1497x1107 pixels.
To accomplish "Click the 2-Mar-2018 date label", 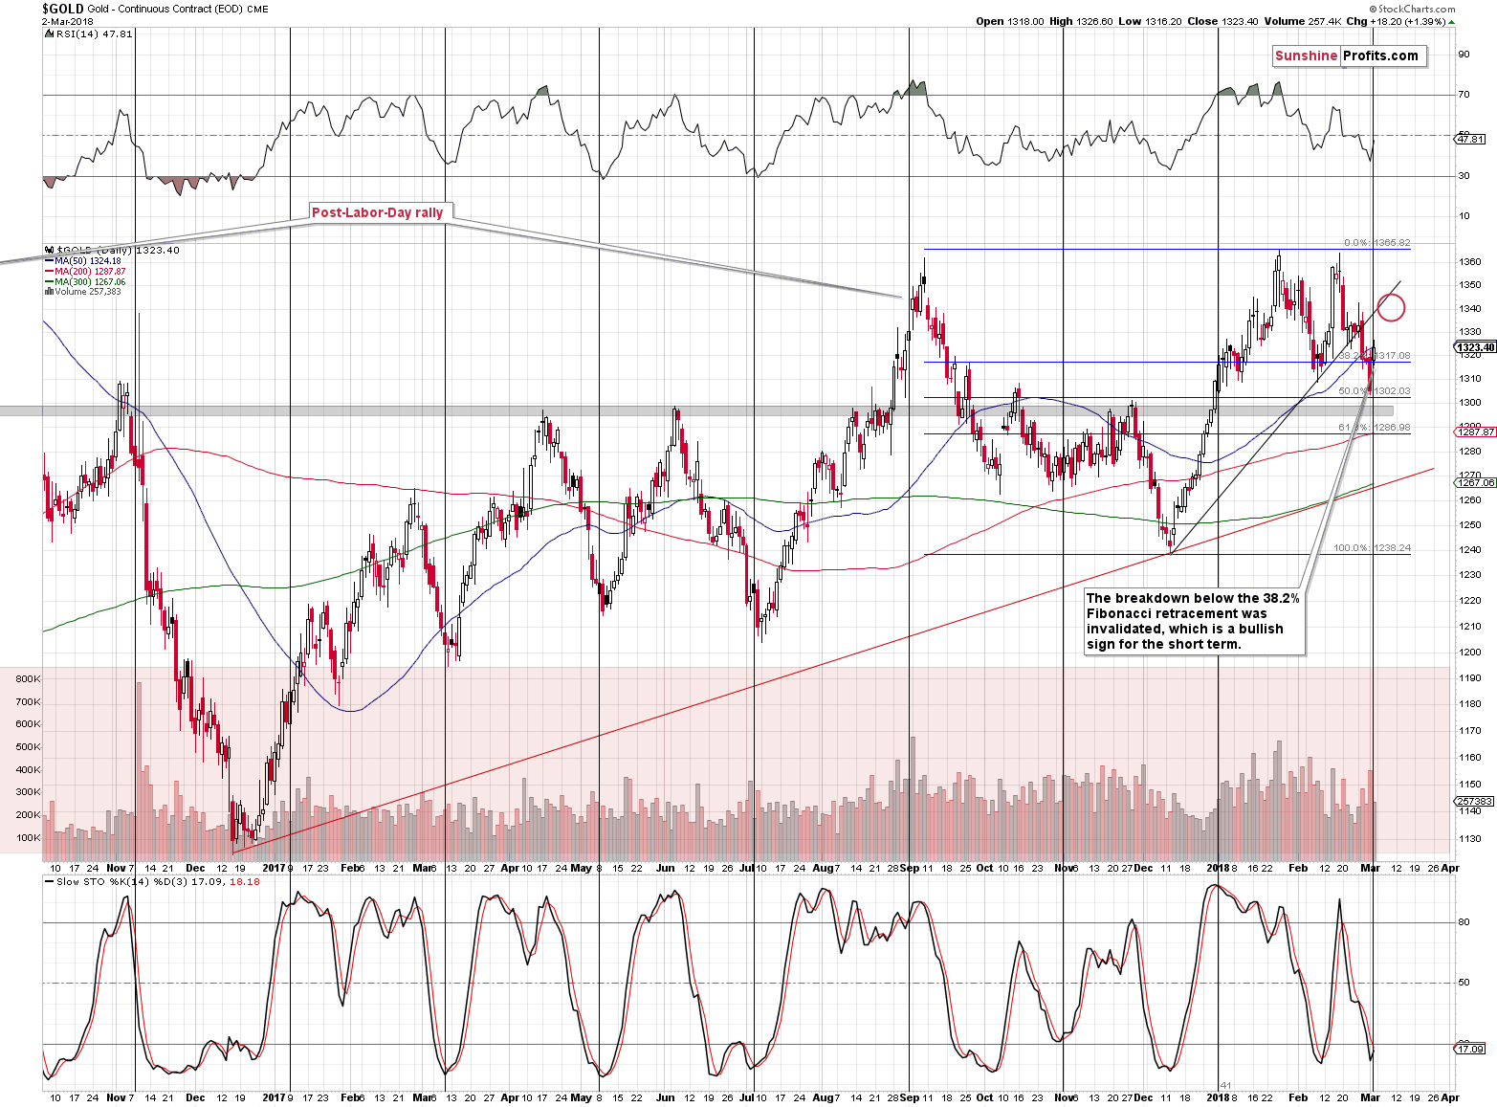I will click(67, 21).
